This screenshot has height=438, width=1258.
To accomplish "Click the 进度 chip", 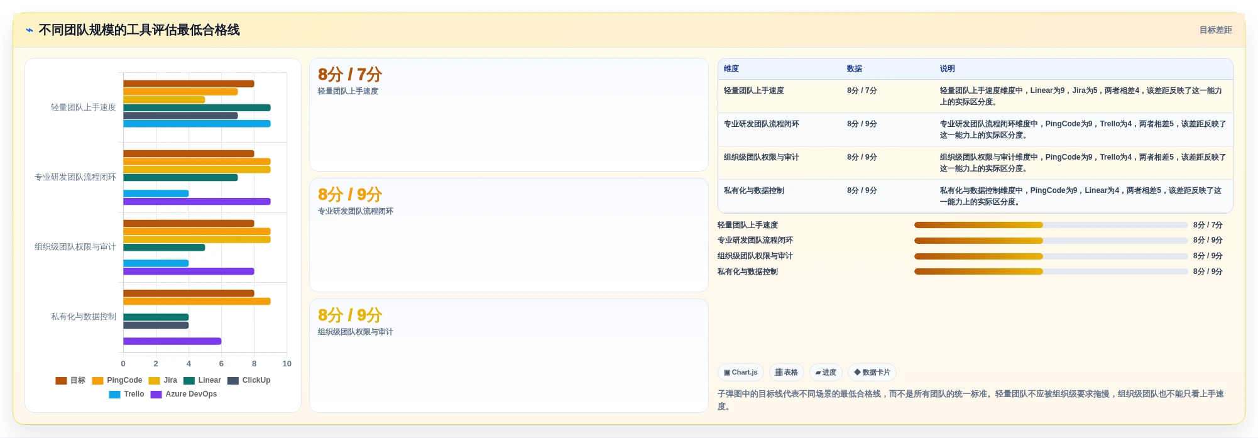I will click(826, 373).
